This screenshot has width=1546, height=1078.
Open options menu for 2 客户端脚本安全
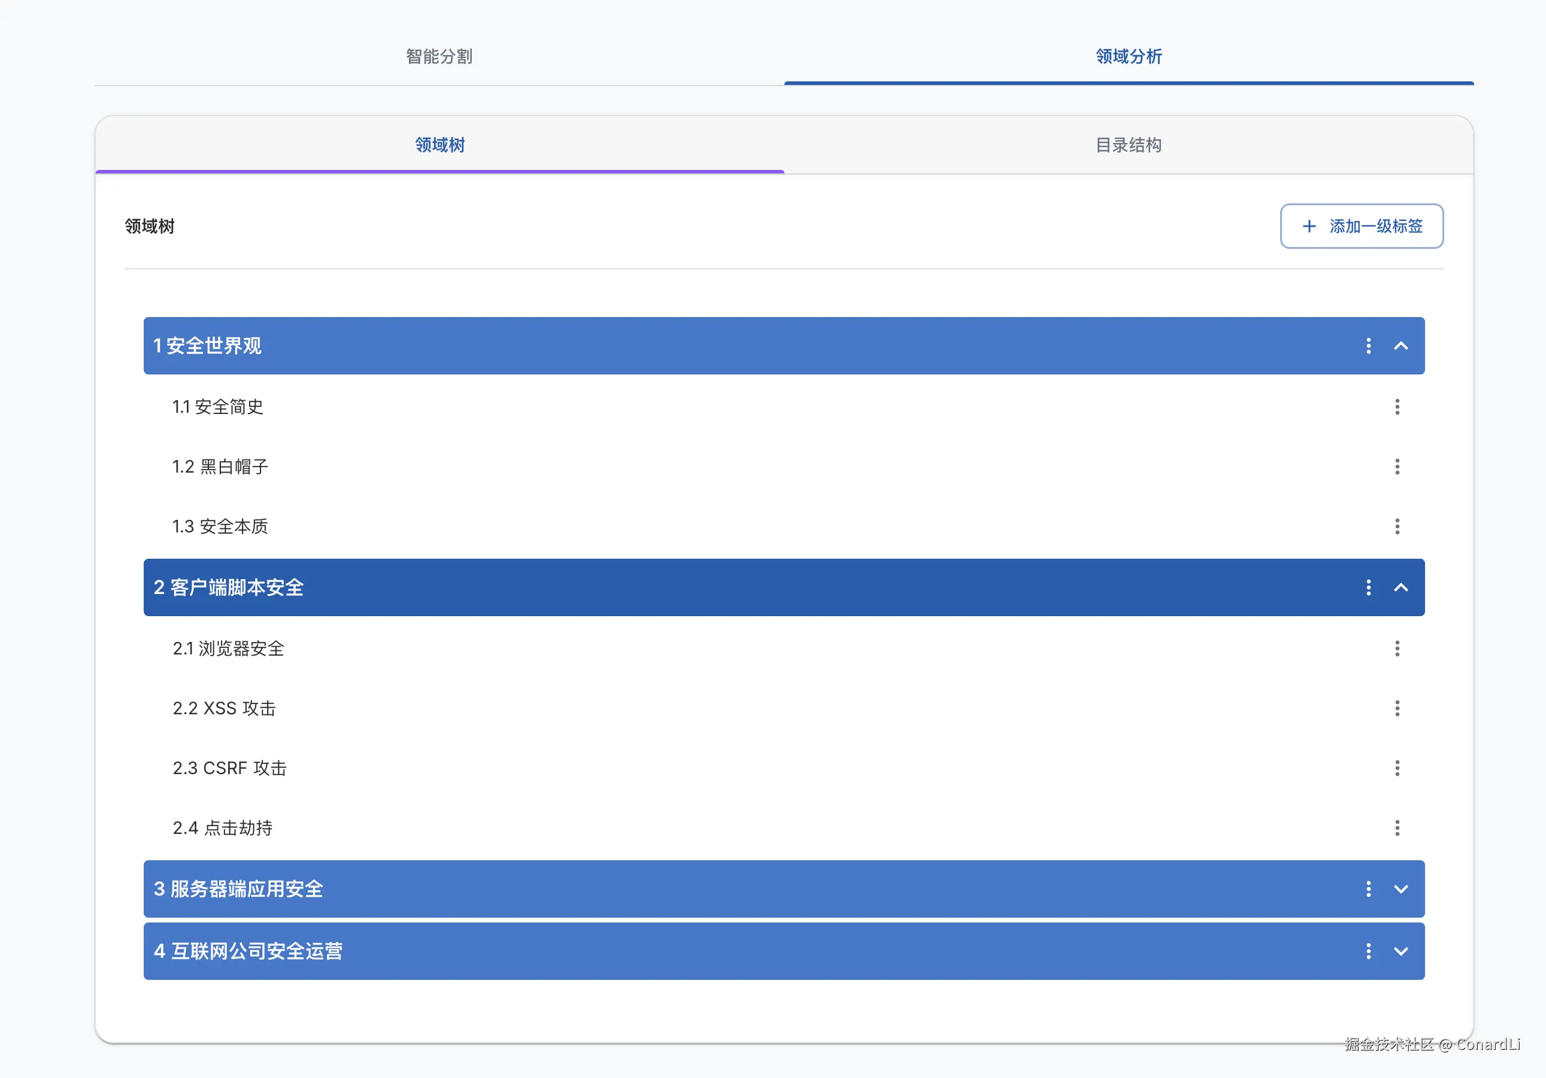click(x=1368, y=587)
